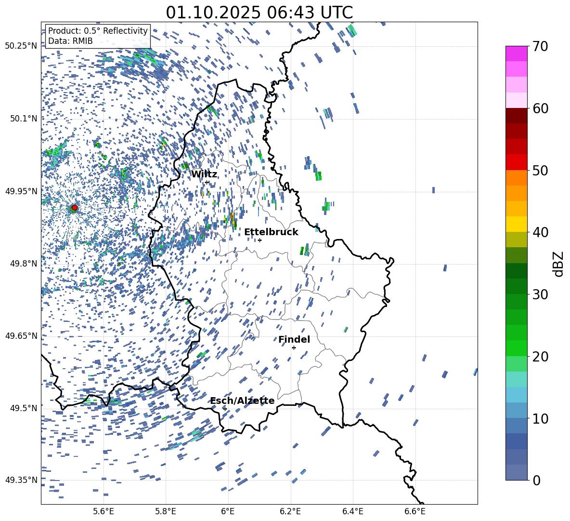
Task: Pick the bright red colorbar segment
Action: coord(517,162)
